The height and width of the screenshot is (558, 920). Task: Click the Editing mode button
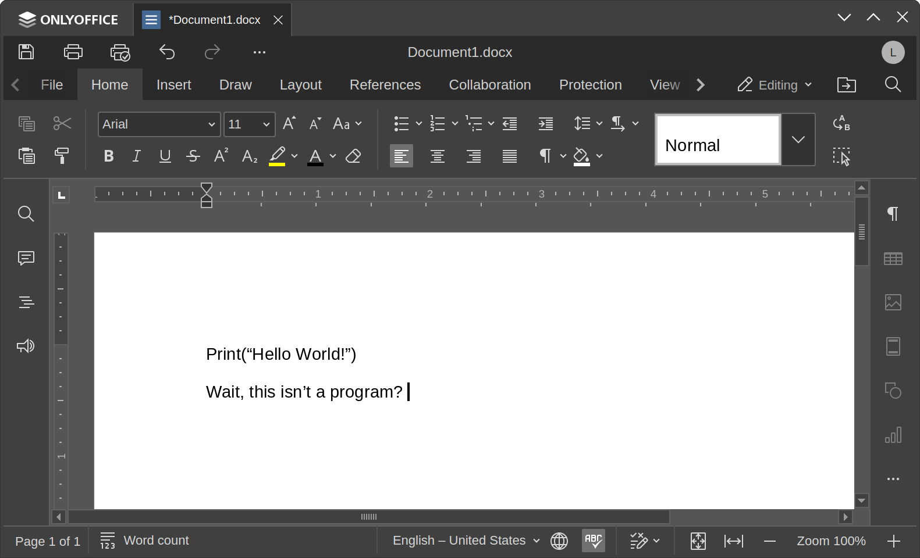click(x=774, y=85)
